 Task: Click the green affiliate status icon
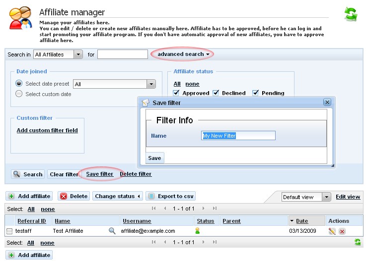coord(197,231)
